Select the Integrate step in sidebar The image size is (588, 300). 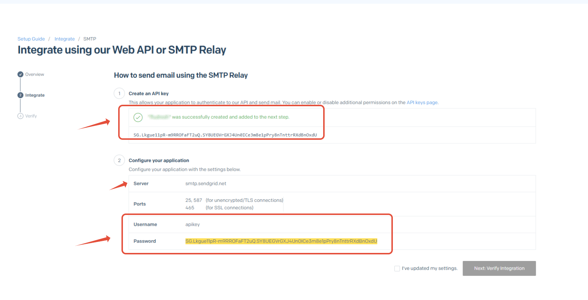click(x=35, y=95)
